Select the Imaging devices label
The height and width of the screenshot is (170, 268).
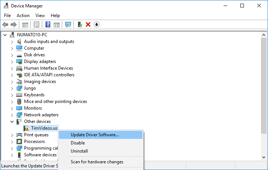coord(40,81)
